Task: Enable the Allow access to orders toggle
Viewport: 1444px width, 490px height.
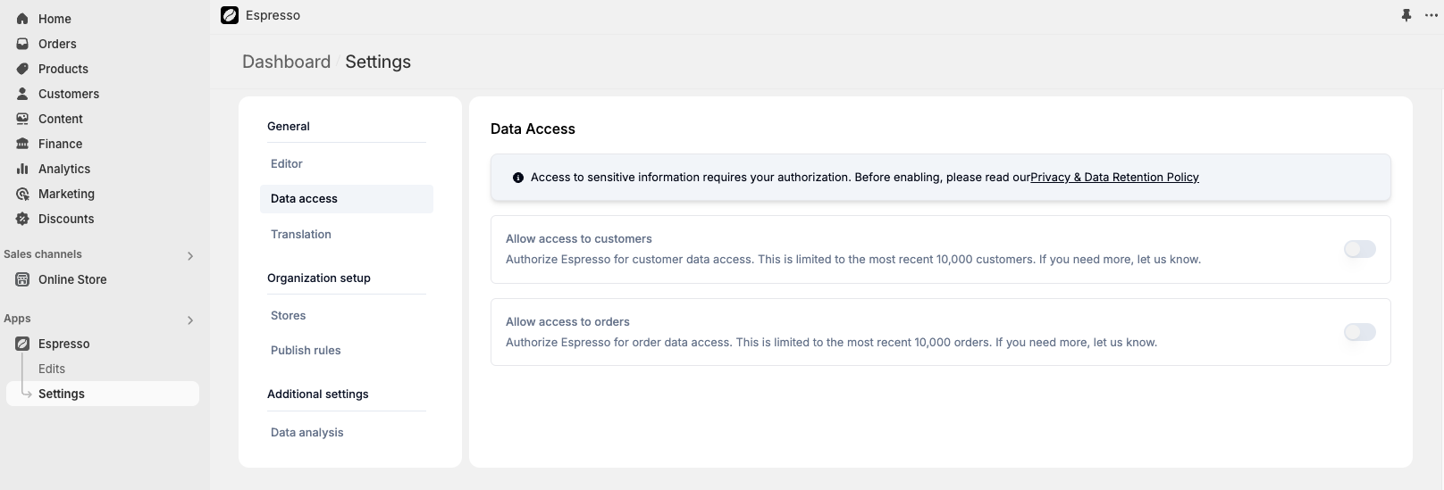Action: 1359,332
